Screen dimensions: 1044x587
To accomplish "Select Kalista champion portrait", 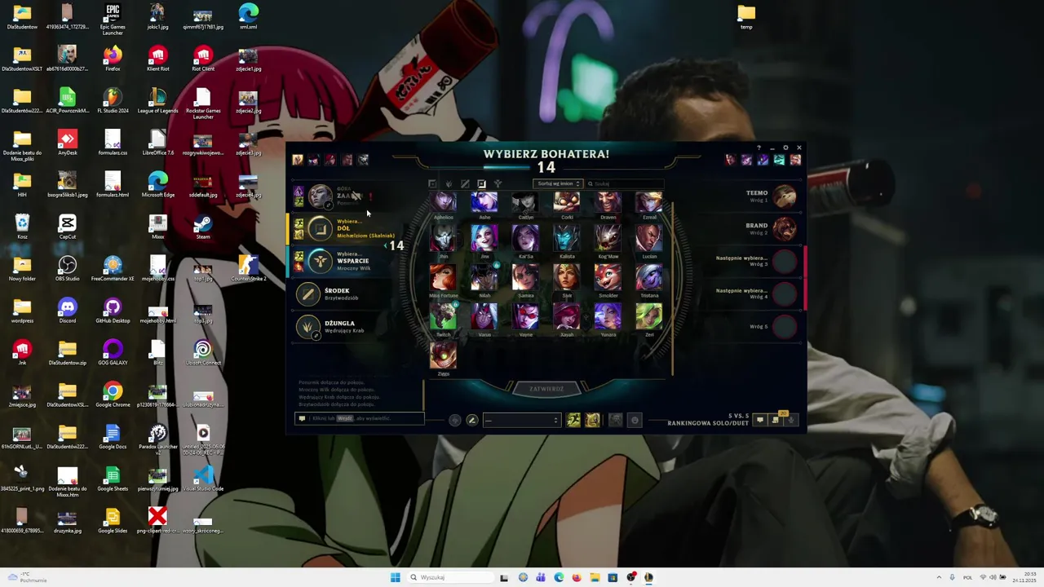I will coord(567,239).
